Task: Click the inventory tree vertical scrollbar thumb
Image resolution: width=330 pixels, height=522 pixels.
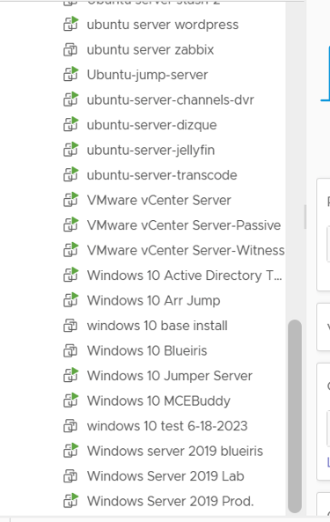Action: pos(295,416)
